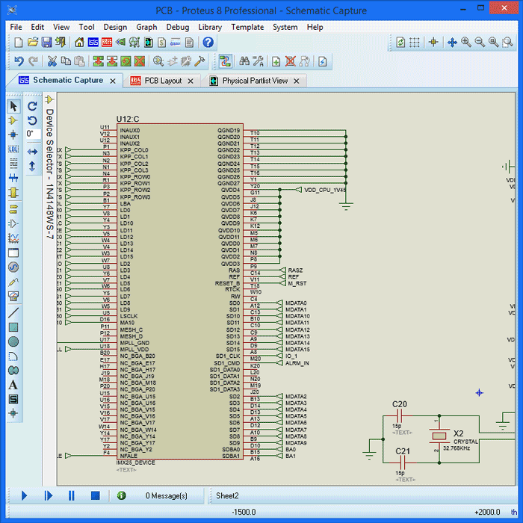Open the Virtual Instruments tool
This screenshot has height=523, width=523.
click(13, 296)
